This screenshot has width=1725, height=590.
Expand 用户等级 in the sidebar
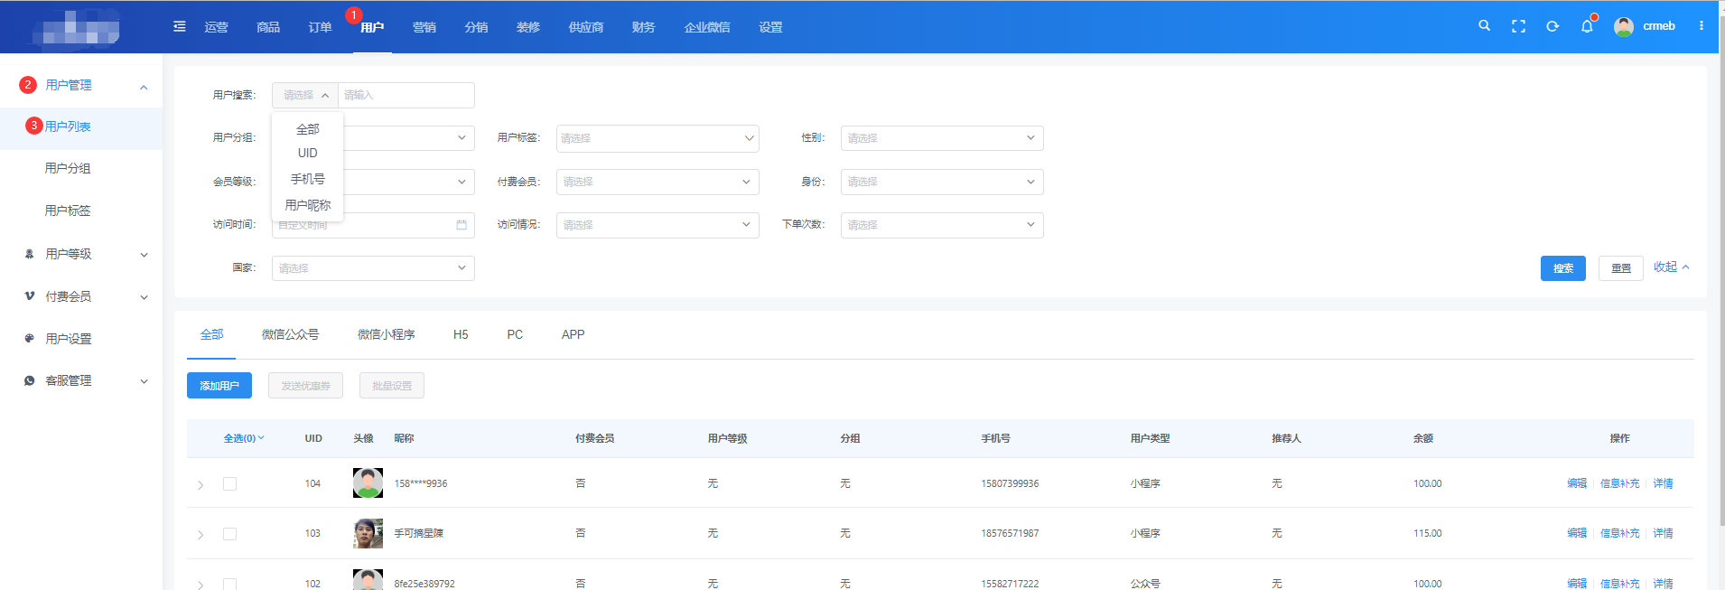click(81, 255)
